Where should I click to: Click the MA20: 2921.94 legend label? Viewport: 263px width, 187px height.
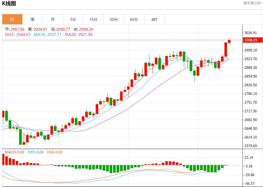coord(79,35)
